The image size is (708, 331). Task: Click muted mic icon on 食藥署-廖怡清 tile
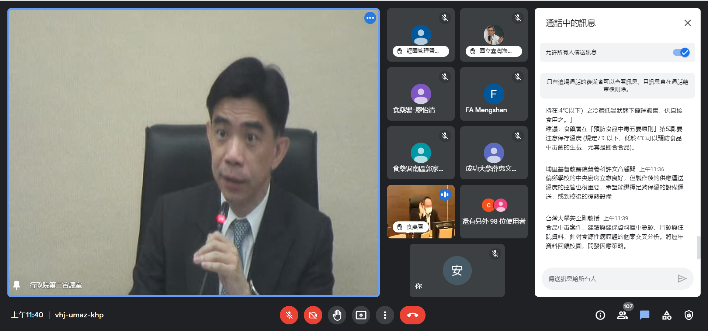(445, 77)
